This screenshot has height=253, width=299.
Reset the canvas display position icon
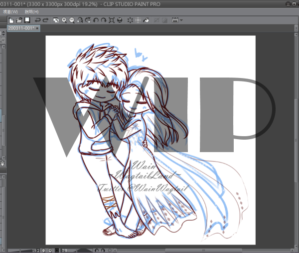(120, 20)
